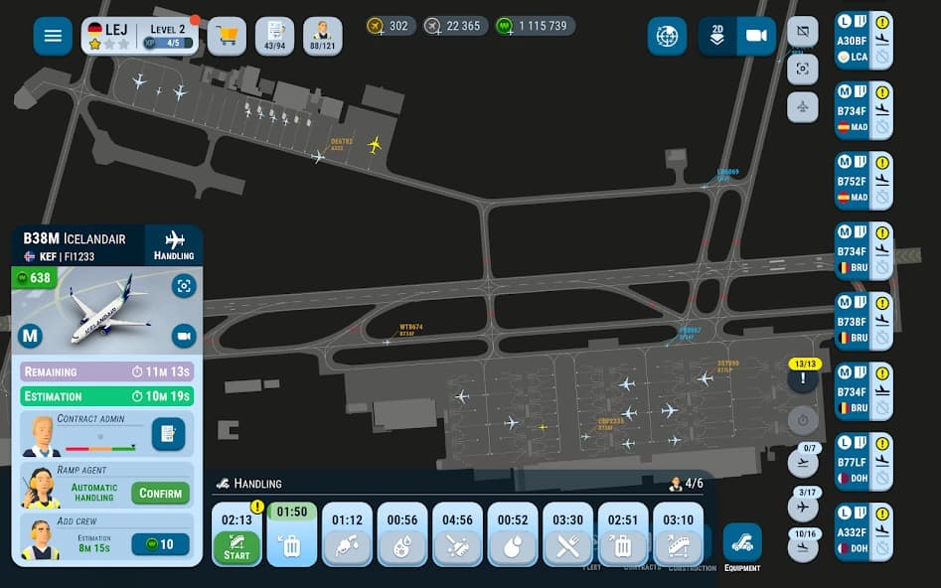Open the staff panel showing 88/121
The image size is (941, 588).
[320, 35]
